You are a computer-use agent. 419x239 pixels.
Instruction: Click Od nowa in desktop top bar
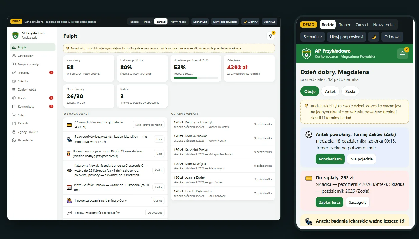pyautogui.click(x=269, y=22)
